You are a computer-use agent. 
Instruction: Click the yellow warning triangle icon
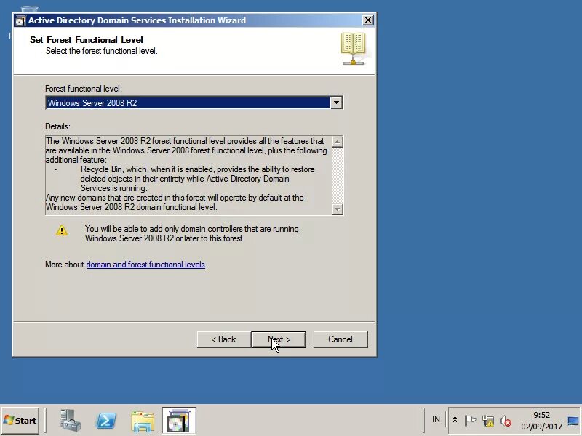[x=62, y=230]
